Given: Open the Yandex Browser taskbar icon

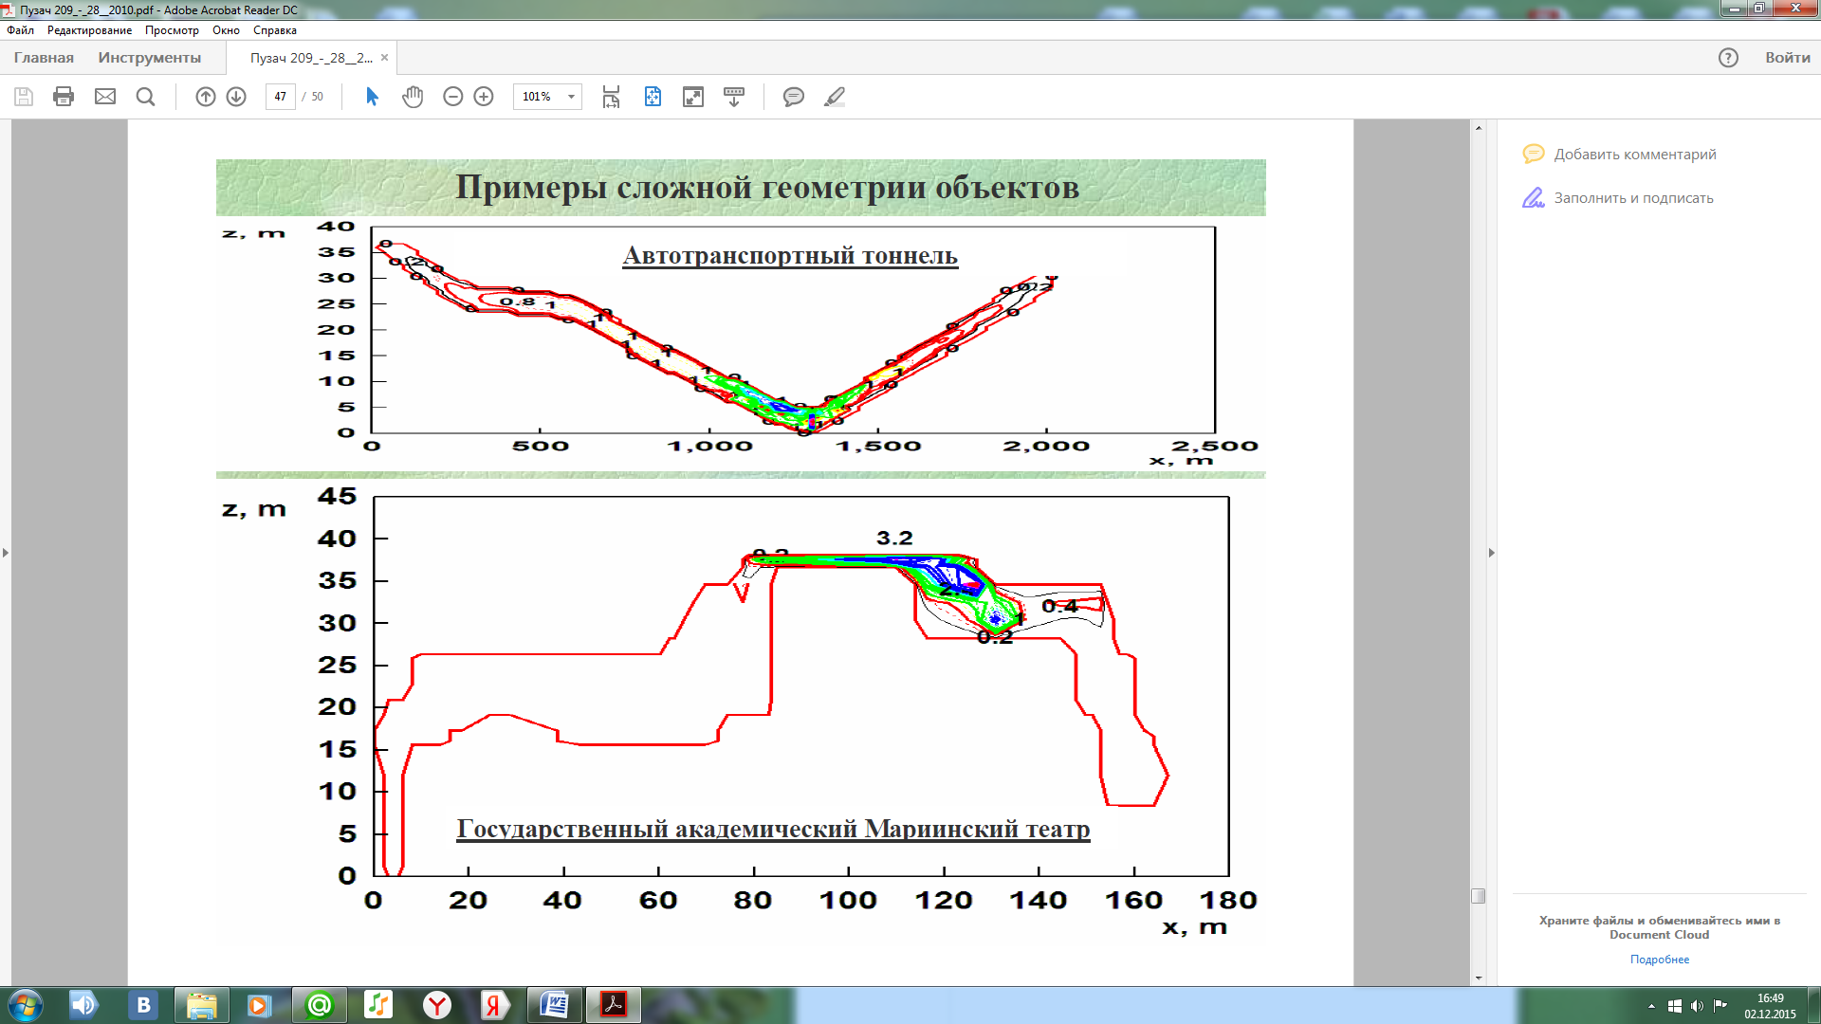Looking at the screenshot, I should (x=436, y=1005).
